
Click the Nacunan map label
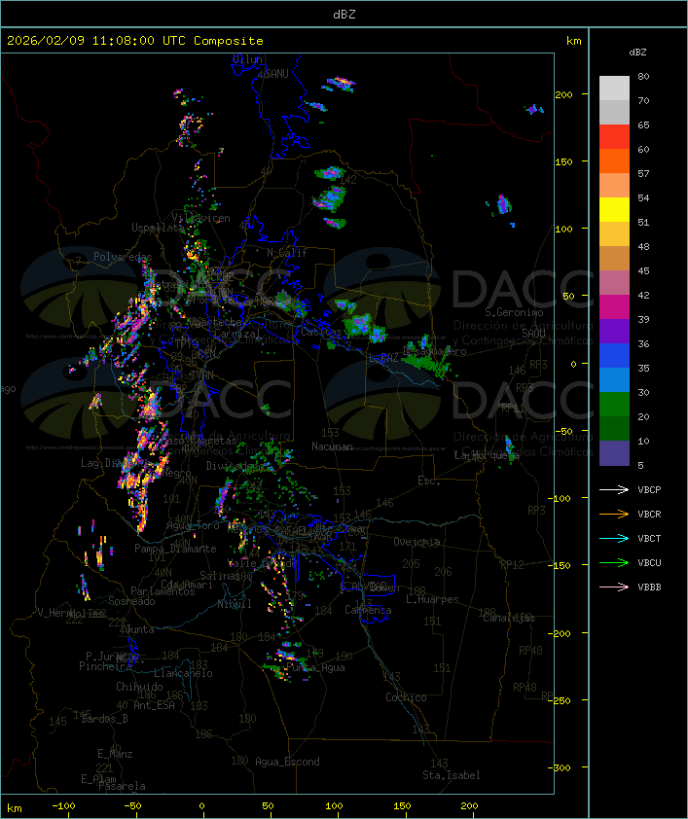pyautogui.click(x=332, y=446)
